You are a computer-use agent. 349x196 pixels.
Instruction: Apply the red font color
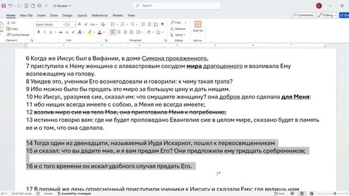coord(99,33)
